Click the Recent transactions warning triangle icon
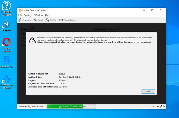 click(x=117, y=29)
